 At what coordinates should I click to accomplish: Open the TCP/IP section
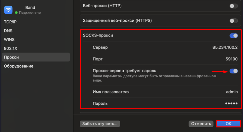pos(10,22)
